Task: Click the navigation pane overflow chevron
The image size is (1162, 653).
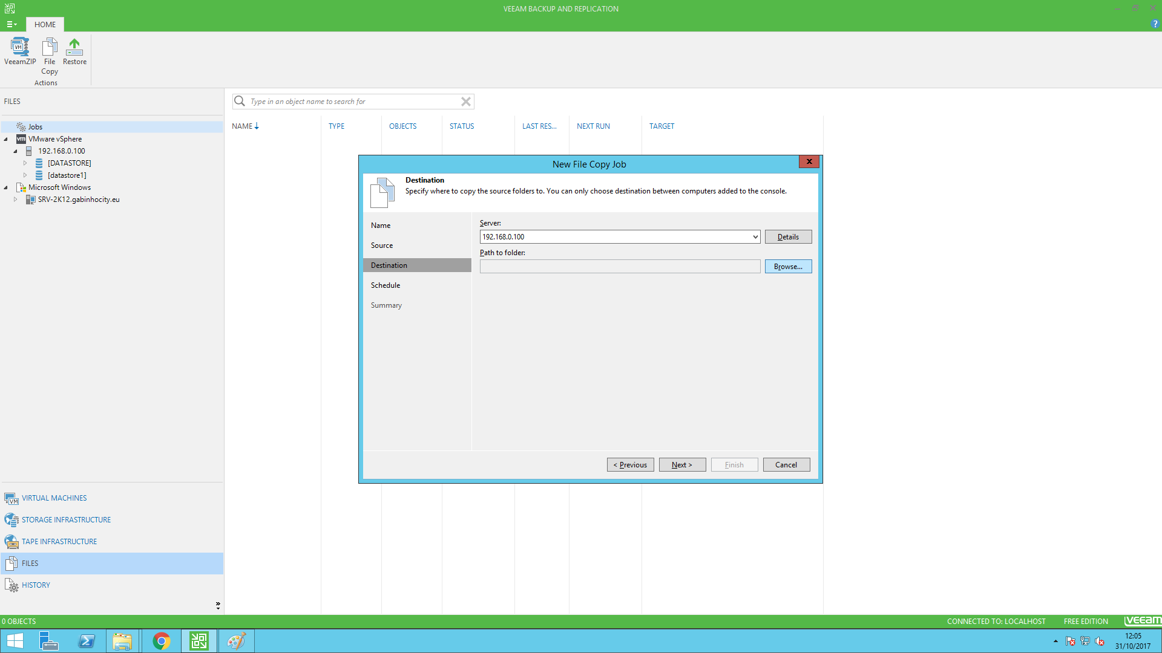Action: (x=218, y=605)
